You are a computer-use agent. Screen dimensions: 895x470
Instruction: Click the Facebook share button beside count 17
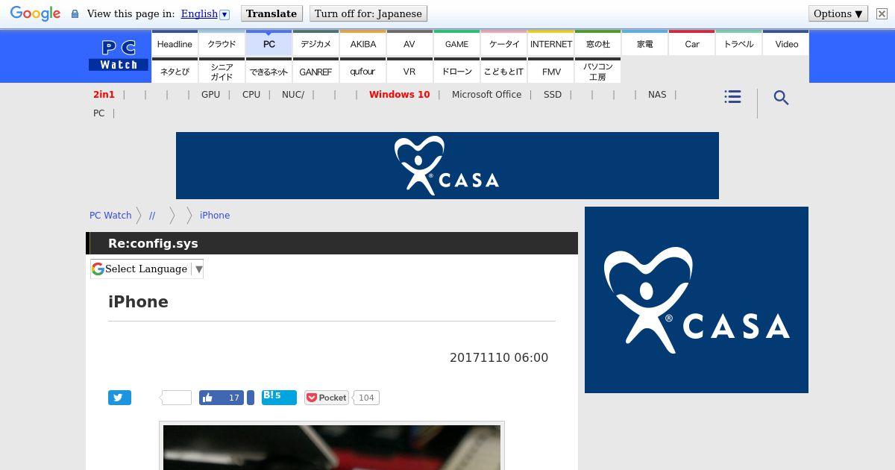(x=251, y=398)
